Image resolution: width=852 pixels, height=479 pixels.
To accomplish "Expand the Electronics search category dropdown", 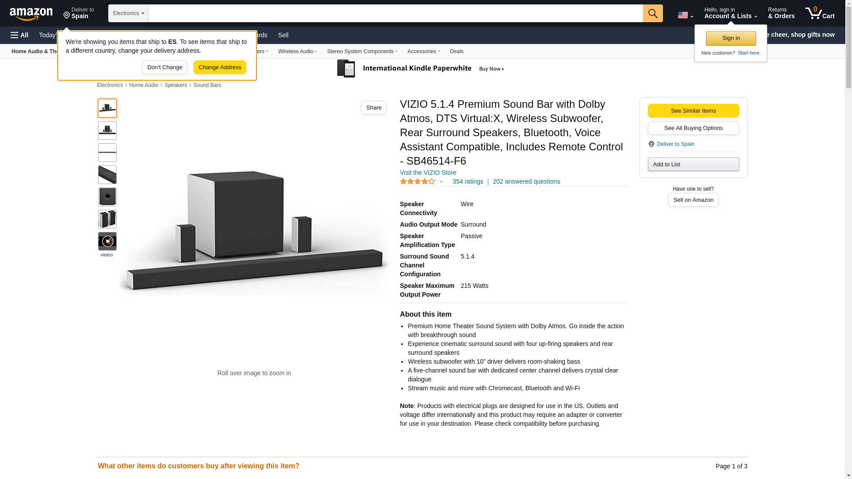I will tap(128, 13).
